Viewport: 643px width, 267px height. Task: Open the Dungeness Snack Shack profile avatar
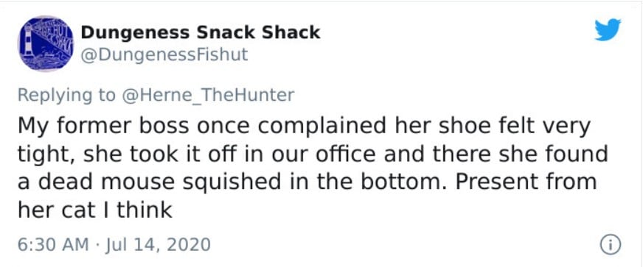click(x=45, y=43)
